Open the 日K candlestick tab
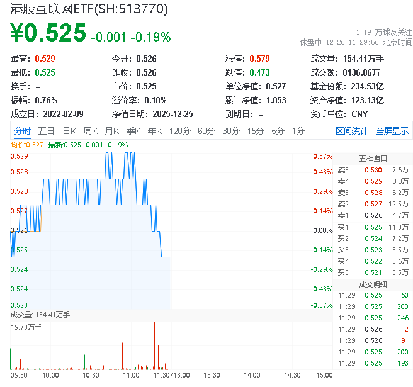This screenshot has width=413, height=387. pos(69,131)
